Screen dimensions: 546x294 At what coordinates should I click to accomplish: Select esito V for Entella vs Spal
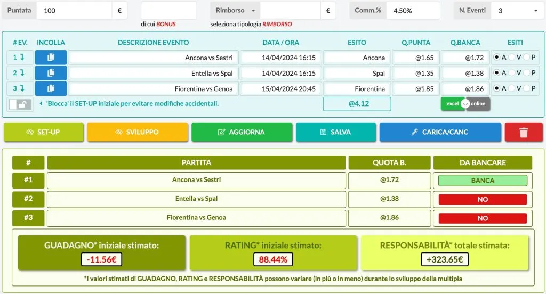point(511,73)
